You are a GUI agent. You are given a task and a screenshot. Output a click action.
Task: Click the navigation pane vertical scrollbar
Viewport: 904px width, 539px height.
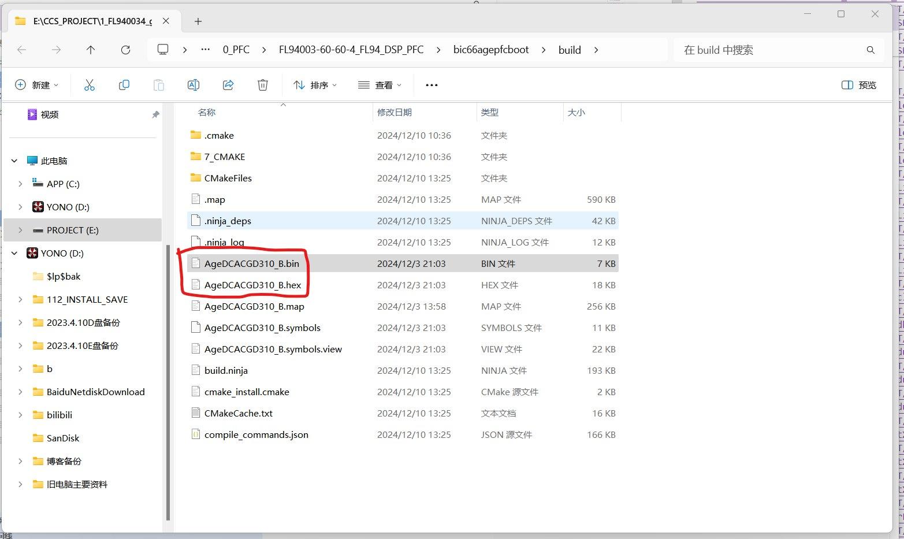coord(168,381)
